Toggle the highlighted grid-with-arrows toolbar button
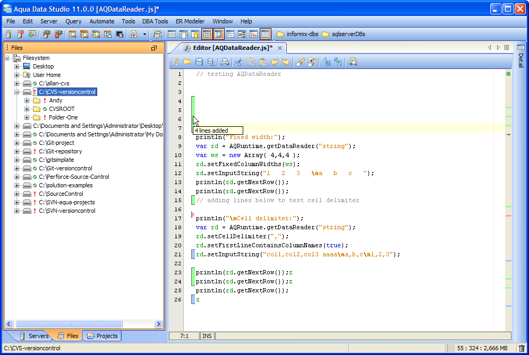This screenshot has width=529, height=355. [x=219, y=34]
